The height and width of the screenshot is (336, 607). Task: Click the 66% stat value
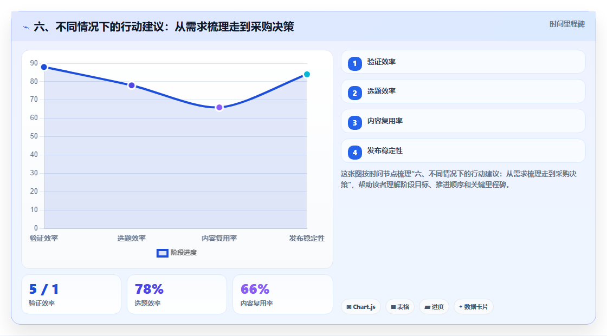tap(255, 289)
